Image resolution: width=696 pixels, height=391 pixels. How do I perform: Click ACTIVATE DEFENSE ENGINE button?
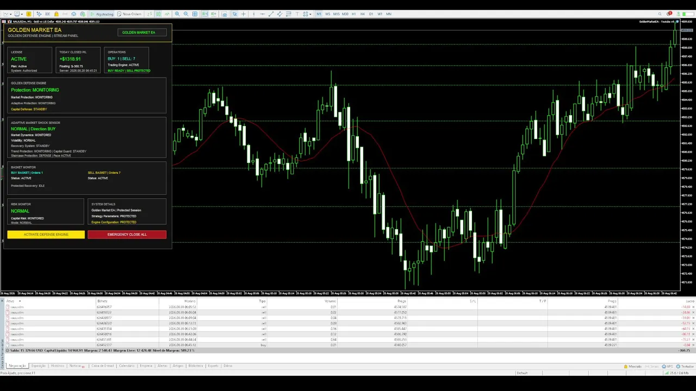pos(46,235)
